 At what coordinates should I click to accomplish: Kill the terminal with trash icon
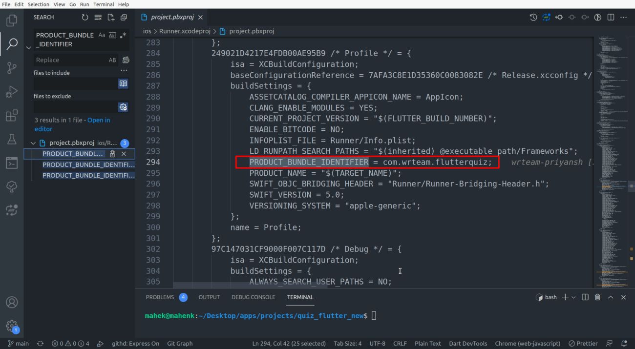(597, 297)
